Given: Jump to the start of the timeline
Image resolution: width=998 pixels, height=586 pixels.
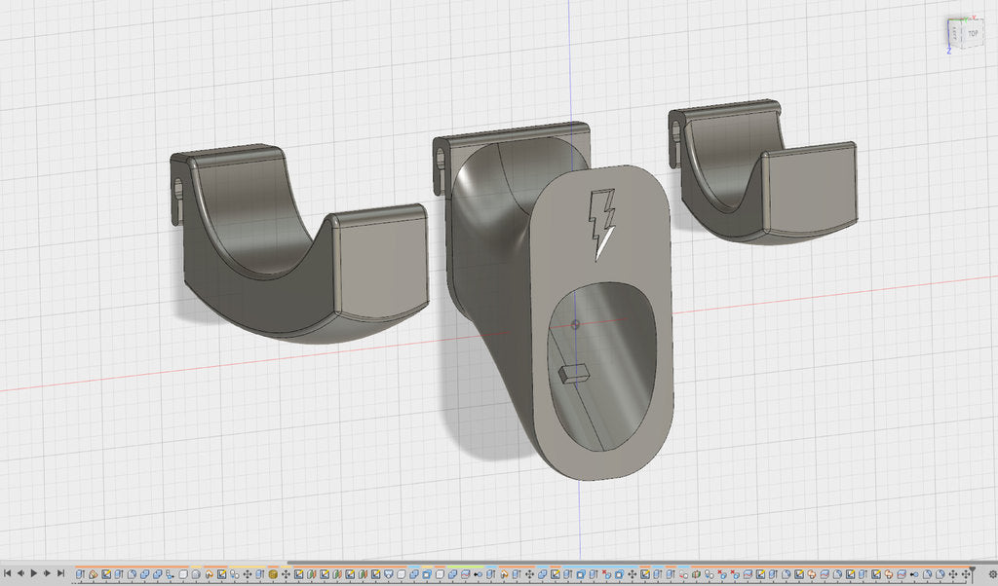Looking at the screenshot, I should point(7,574).
